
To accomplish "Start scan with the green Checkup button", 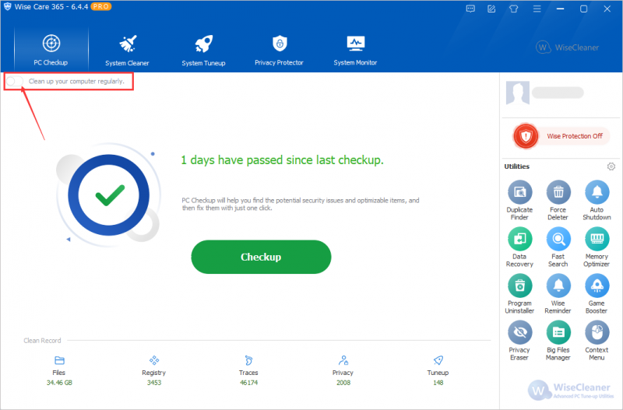I will [x=261, y=257].
